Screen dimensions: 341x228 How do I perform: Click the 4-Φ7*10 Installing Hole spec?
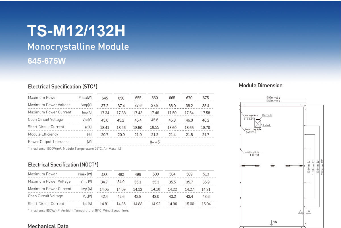click(x=254, y=155)
